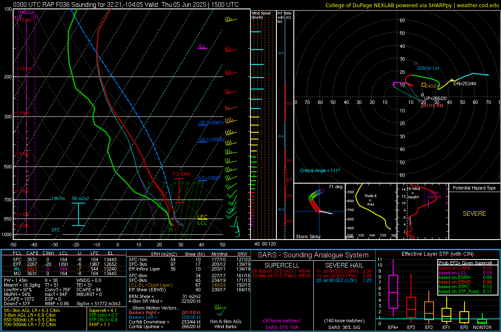This screenshot has width=501, height=332.
Task: Click the cyan 56 m2s2 label
Action: pos(80,198)
